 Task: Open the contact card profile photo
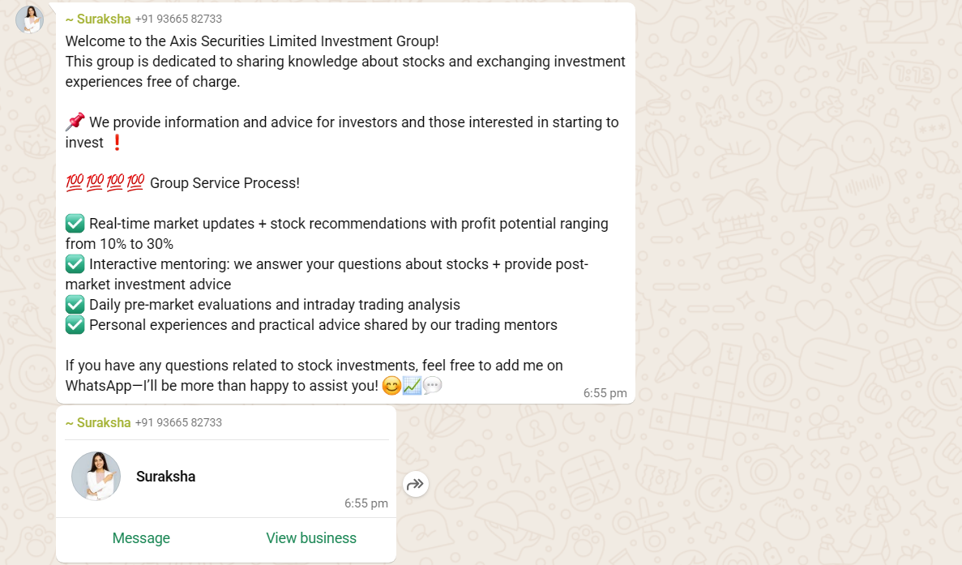(96, 476)
